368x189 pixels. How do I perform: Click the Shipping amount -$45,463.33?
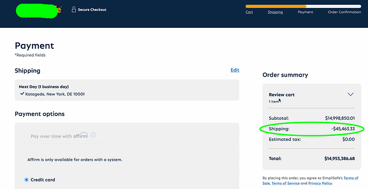click(x=343, y=129)
